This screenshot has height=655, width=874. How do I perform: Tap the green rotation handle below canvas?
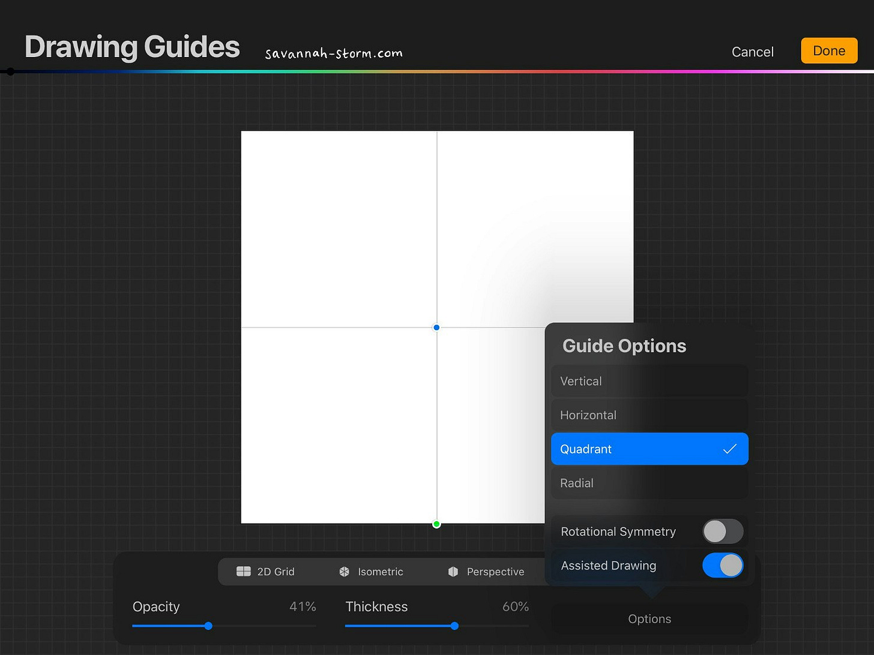[436, 524]
